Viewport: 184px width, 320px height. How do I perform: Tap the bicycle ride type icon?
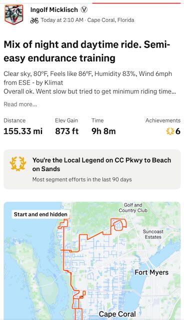click(34, 20)
